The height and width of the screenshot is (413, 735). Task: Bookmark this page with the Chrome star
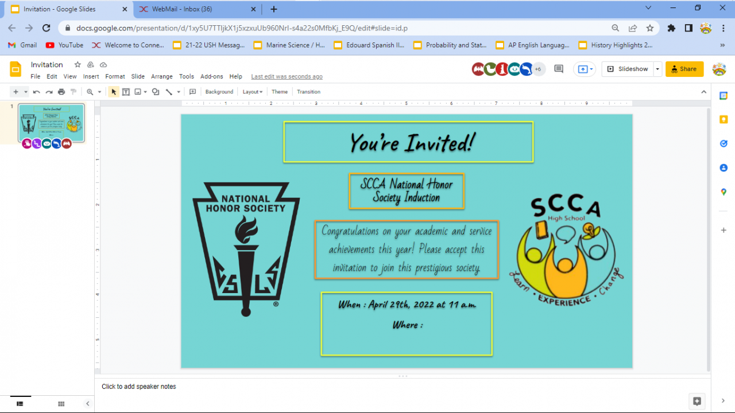pos(649,28)
